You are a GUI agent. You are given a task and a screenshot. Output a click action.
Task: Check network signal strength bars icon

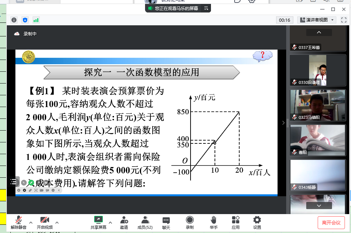coord(36,20)
